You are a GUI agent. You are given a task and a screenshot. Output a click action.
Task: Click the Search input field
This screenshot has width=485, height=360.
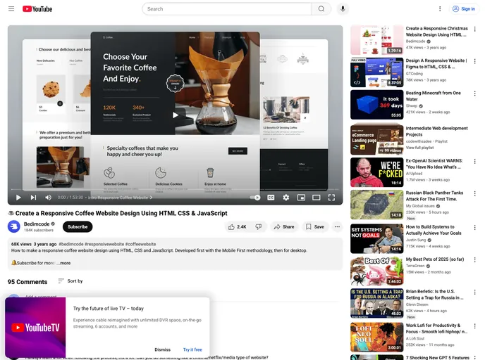(228, 9)
